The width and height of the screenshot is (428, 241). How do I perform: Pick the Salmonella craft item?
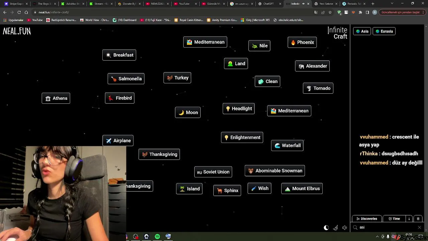tap(126, 79)
